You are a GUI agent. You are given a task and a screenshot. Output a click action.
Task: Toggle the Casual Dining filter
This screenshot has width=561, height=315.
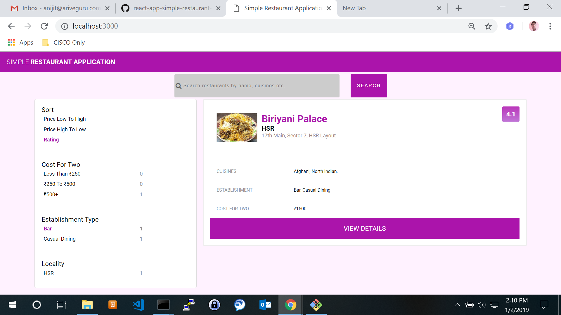(x=60, y=239)
